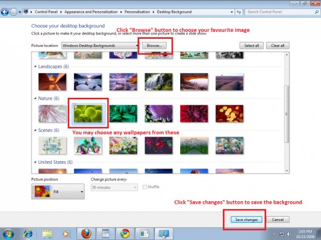Open the Picture location dropdown

pyautogui.click(x=100, y=46)
